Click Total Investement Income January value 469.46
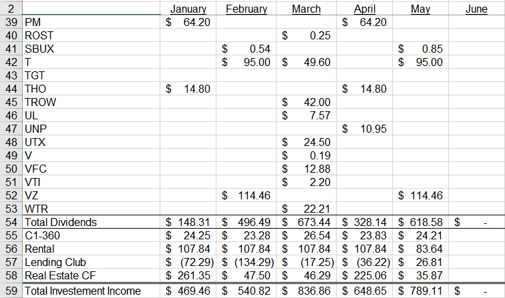 pos(188,291)
